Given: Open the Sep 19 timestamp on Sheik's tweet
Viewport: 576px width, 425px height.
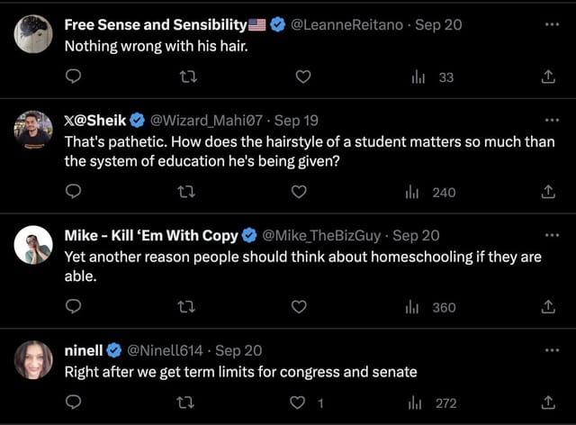Looking at the screenshot, I should pyautogui.click(x=296, y=120).
